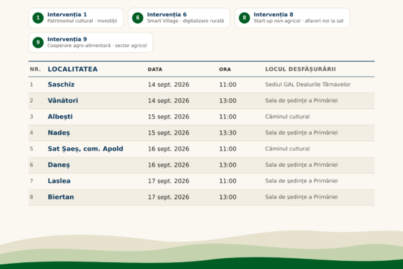Screen dimensions: 403x269
Task: Select the locality name Saschiz
Action: (61, 85)
